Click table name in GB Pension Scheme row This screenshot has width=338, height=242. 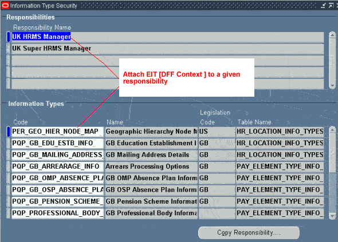click(x=280, y=201)
